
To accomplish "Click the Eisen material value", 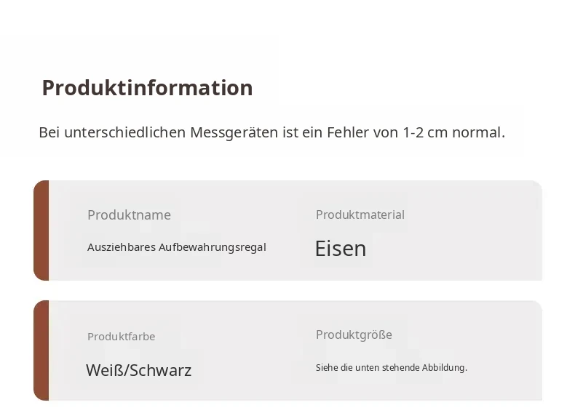I will (341, 249).
